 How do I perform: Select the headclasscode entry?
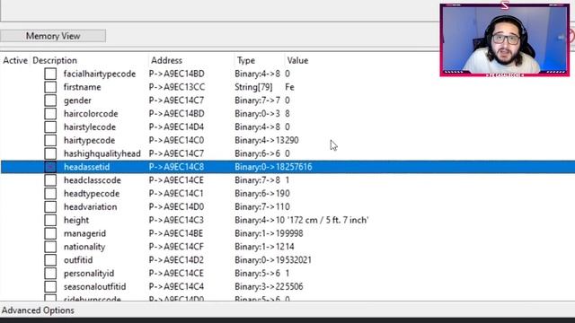coord(92,180)
